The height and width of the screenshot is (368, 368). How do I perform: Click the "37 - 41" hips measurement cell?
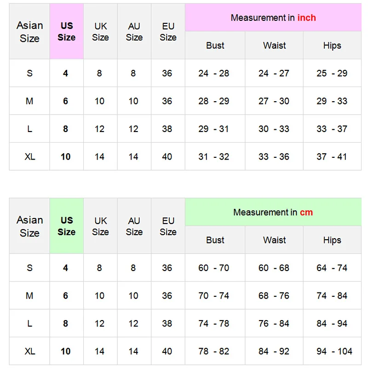pos(332,157)
